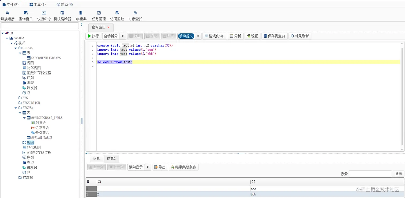The width and height of the screenshot is (405, 198).
Task: Select the highlighted 视图 node under SYSDBA
Action: [x=28, y=143]
